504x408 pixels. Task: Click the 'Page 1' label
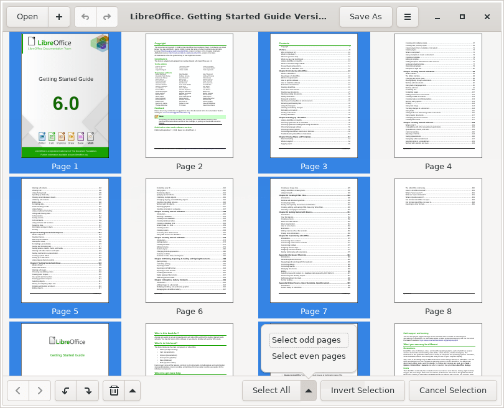[65, 167]
